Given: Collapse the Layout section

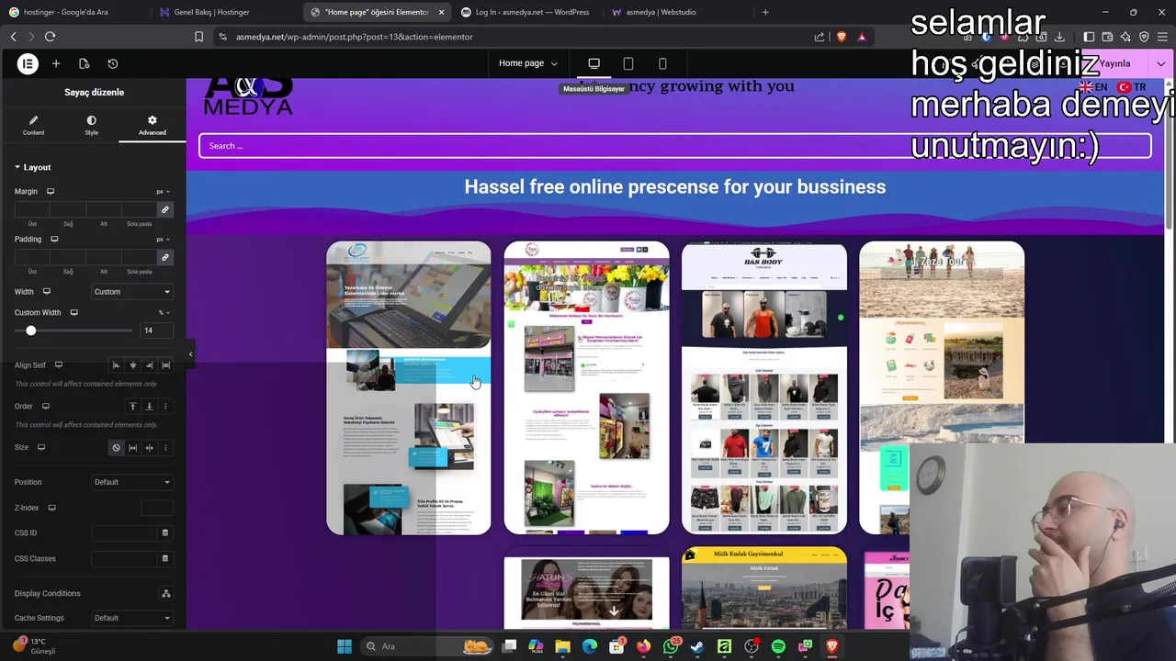Looking at the screenshot, I should [33, 167].
